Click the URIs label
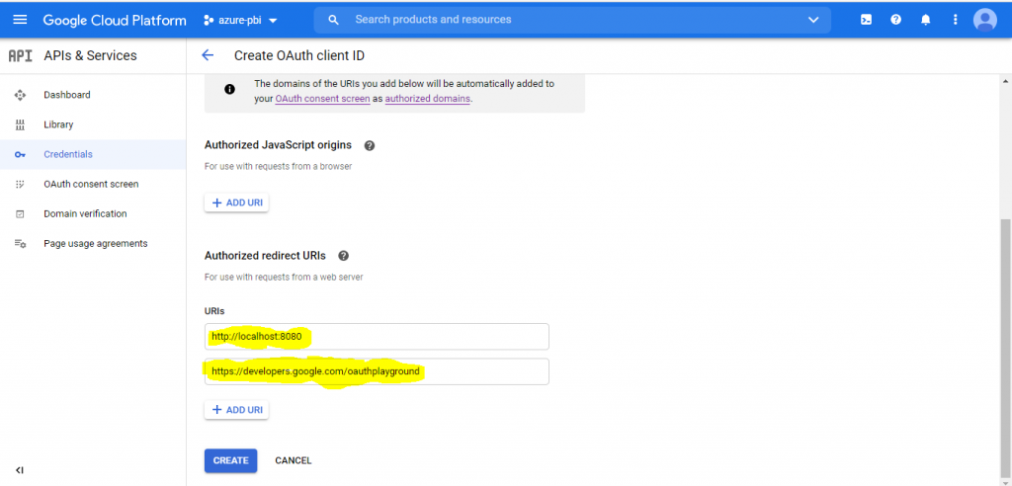This screenshot has width=1012, height=486. 214,311
